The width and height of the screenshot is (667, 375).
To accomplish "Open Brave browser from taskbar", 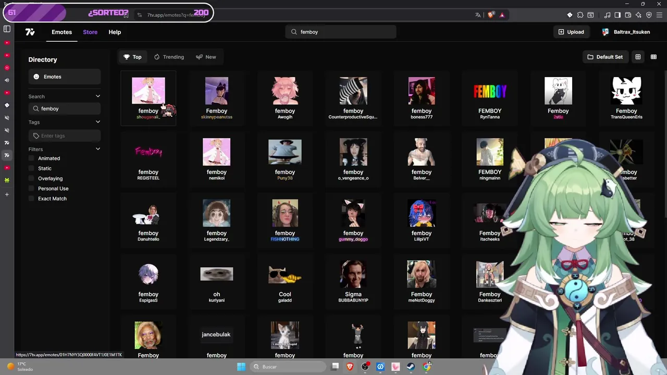I will point(350,367).
